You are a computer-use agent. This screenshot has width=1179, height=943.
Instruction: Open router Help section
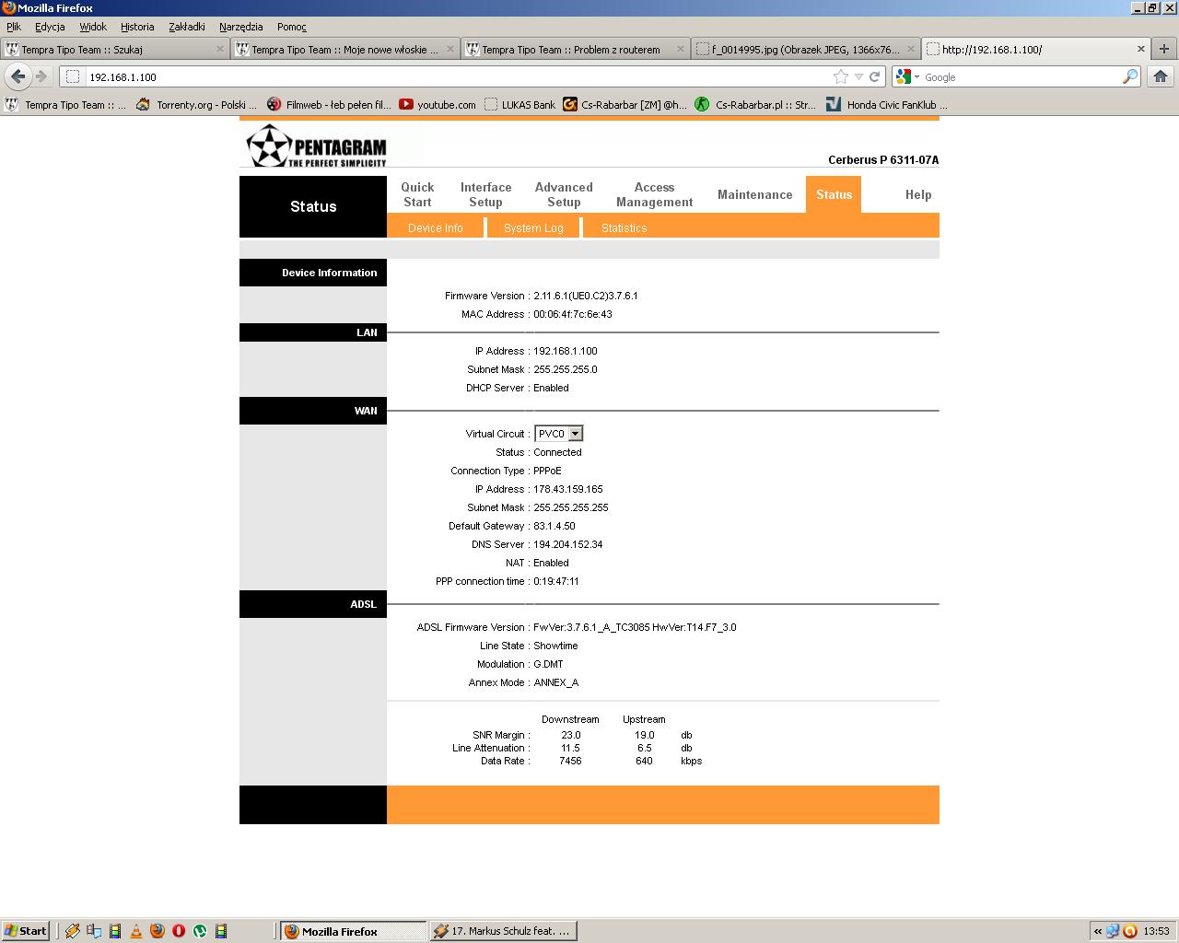click(918, 194)
